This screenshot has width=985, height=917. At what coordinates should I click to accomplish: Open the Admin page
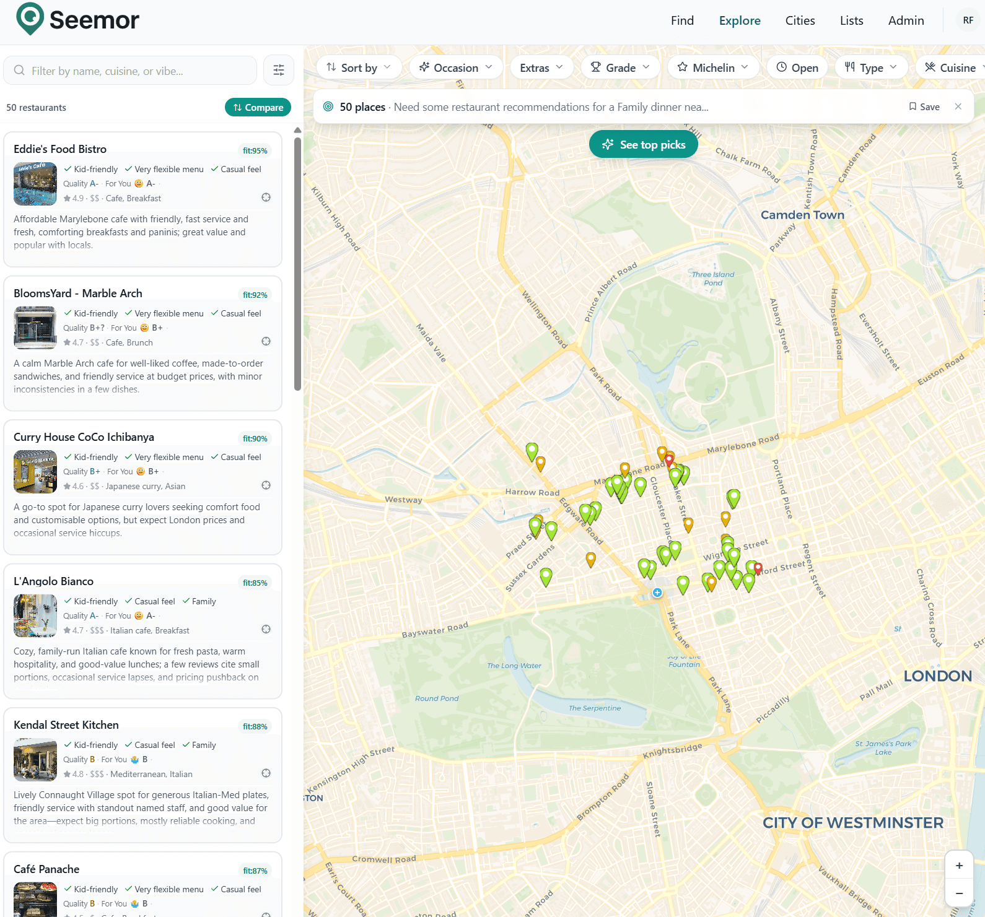click(x=906, y=20)
